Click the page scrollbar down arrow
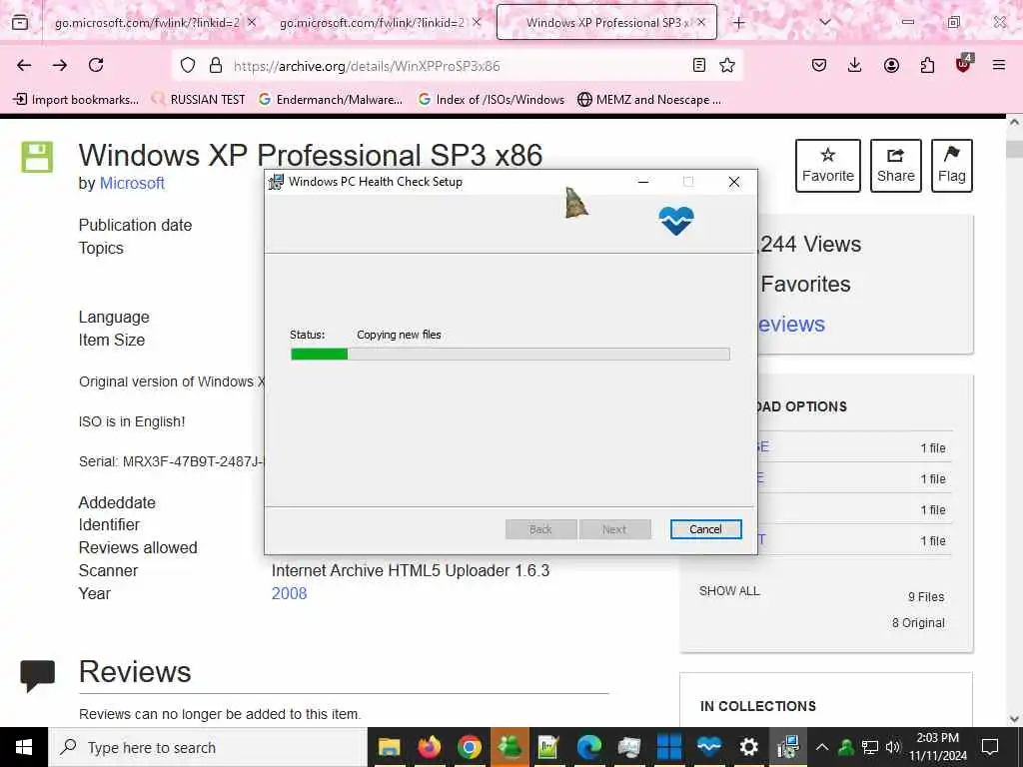The width and height of the screenshot is (1023, 767). [1015, 719]
